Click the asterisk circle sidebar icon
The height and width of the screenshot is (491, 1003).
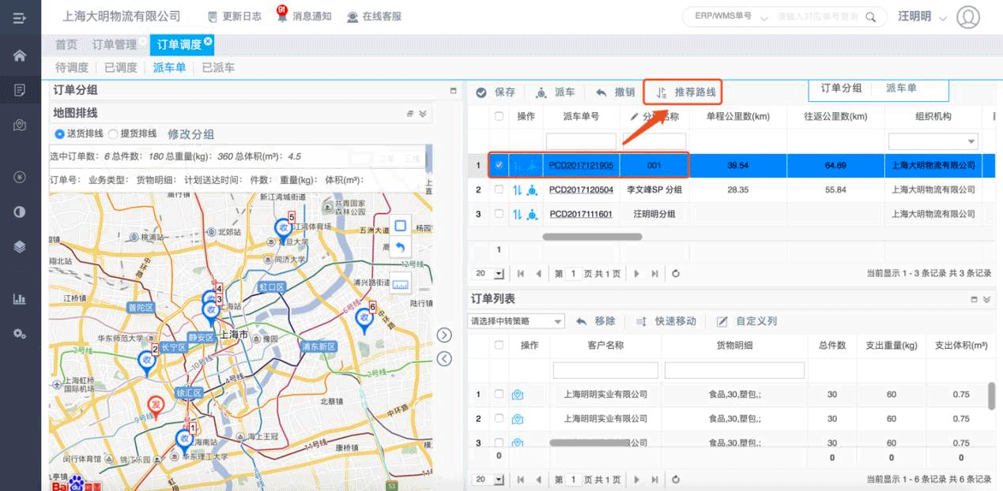20,177
